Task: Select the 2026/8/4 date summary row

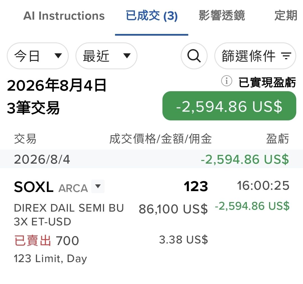Action: 151,159
